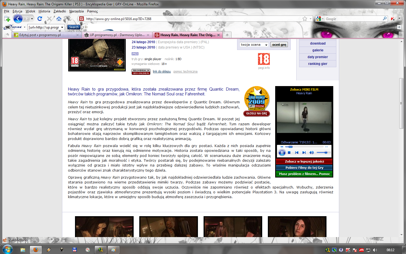The width and height of the screenshot is (406, 254).
Task: Open the back/forward history dropdown arrow
Action: [32, 19]
